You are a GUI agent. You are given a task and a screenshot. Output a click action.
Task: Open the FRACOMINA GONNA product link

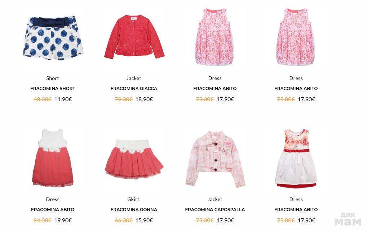(x=134, y=210)
